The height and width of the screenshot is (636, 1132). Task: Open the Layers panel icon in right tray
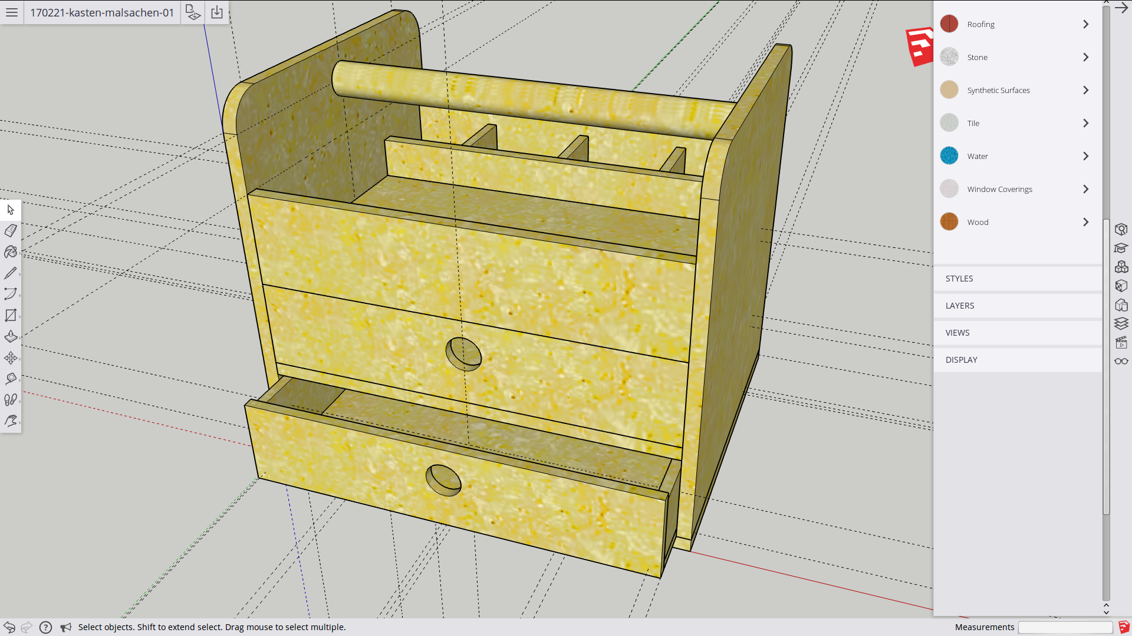pos(1121,323)
